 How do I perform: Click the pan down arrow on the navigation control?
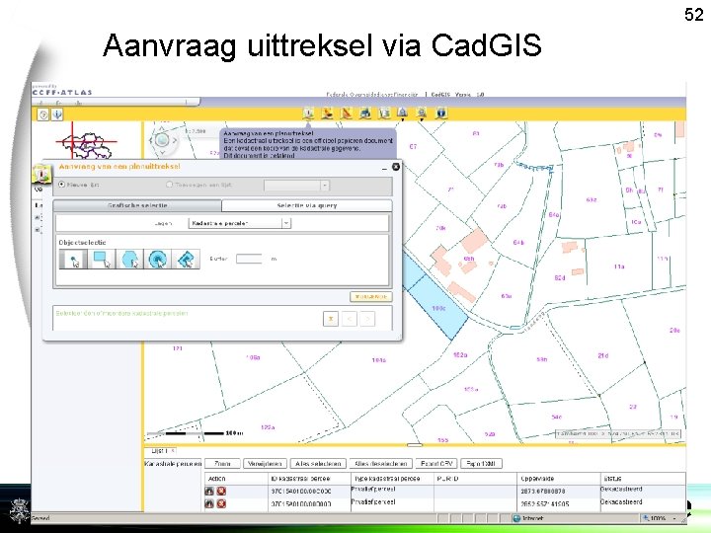[x=162, y=153]
